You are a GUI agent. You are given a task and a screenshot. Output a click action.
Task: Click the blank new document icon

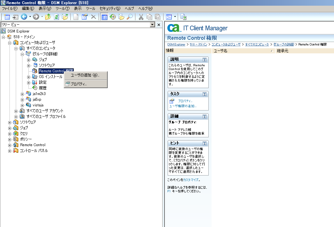coord(76,17)
